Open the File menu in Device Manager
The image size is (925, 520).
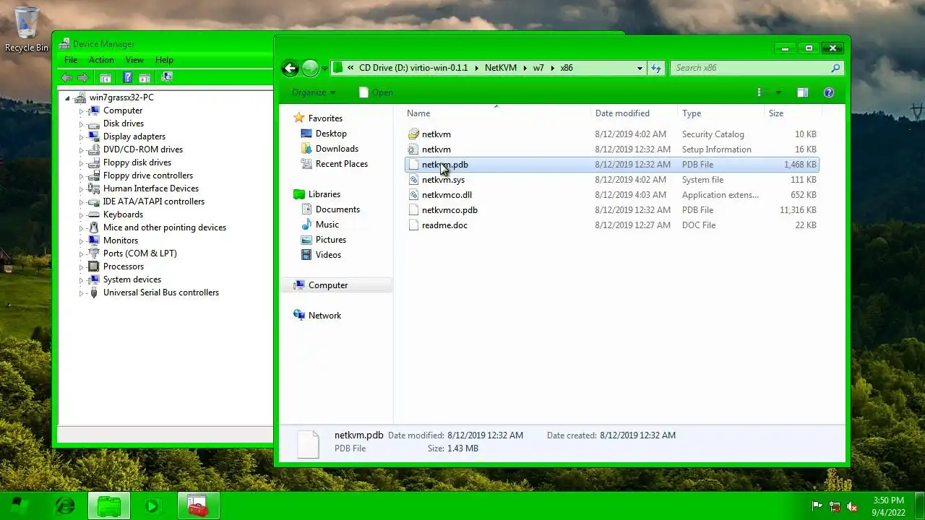[x=71, y=60]
